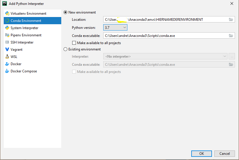
Task: Click the Interpreter label
Action: click(80, 57)
